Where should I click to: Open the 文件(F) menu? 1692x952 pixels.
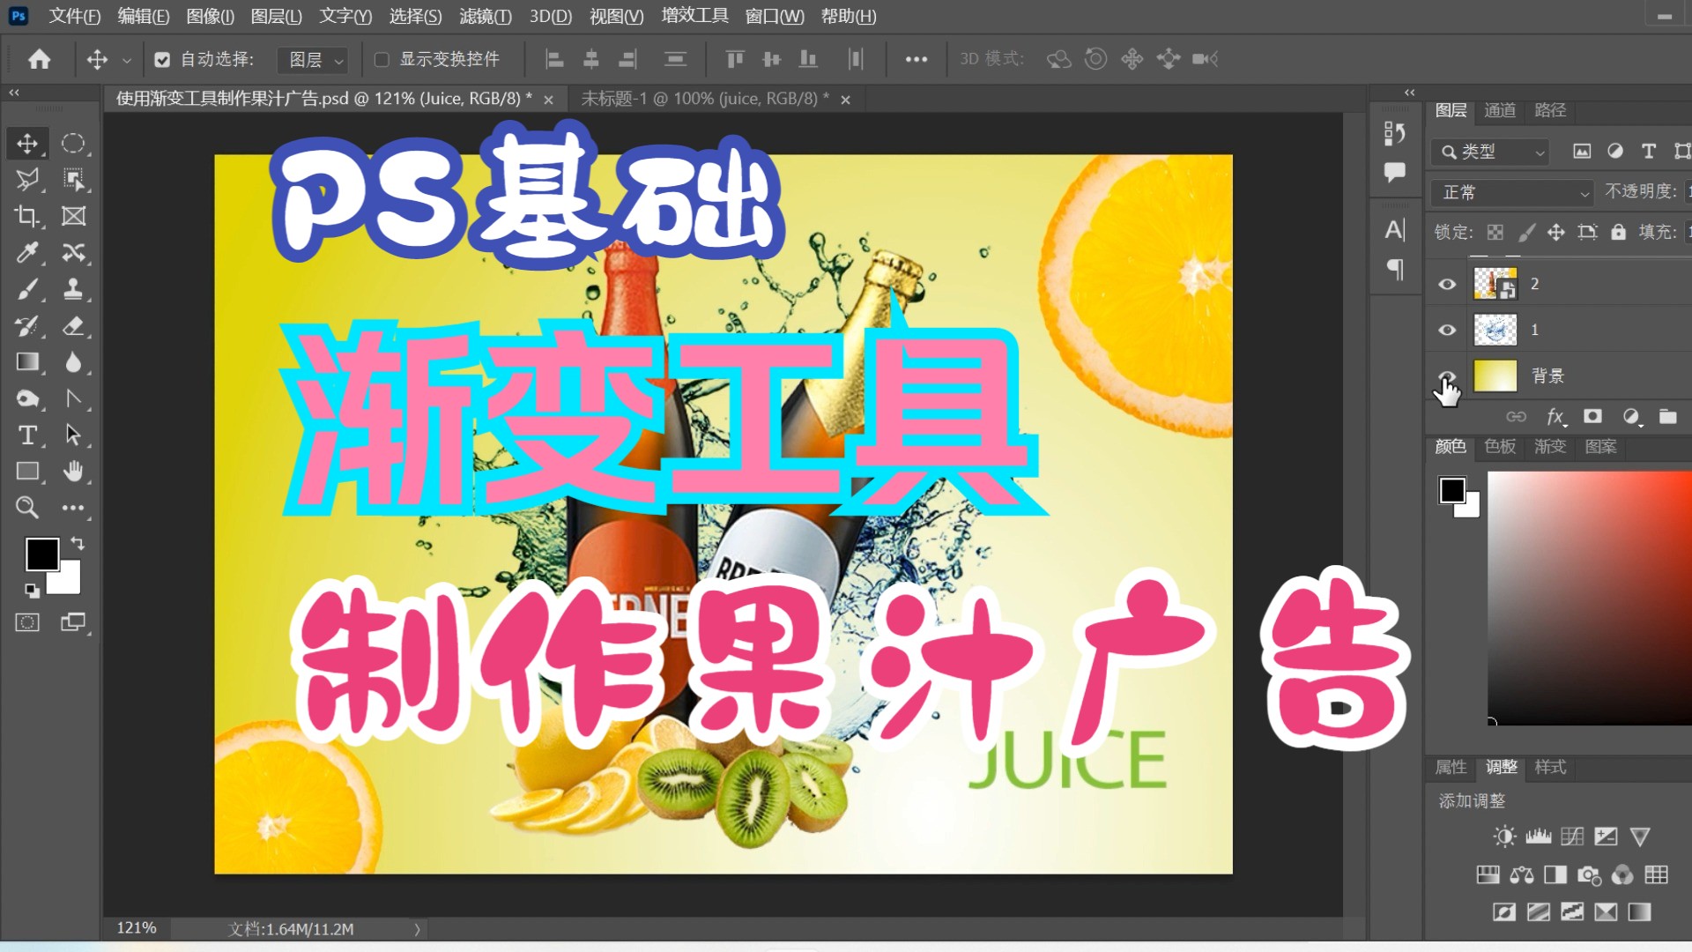click(75, 16)
